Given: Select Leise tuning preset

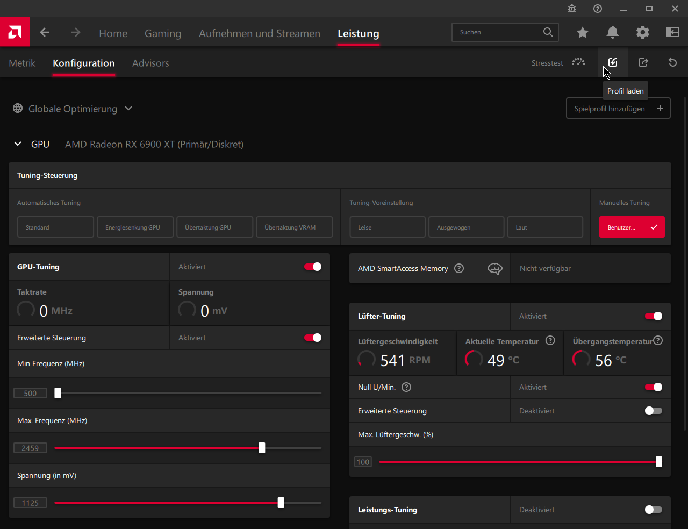Looking at the screenshot, I should (x=388, y=227).
